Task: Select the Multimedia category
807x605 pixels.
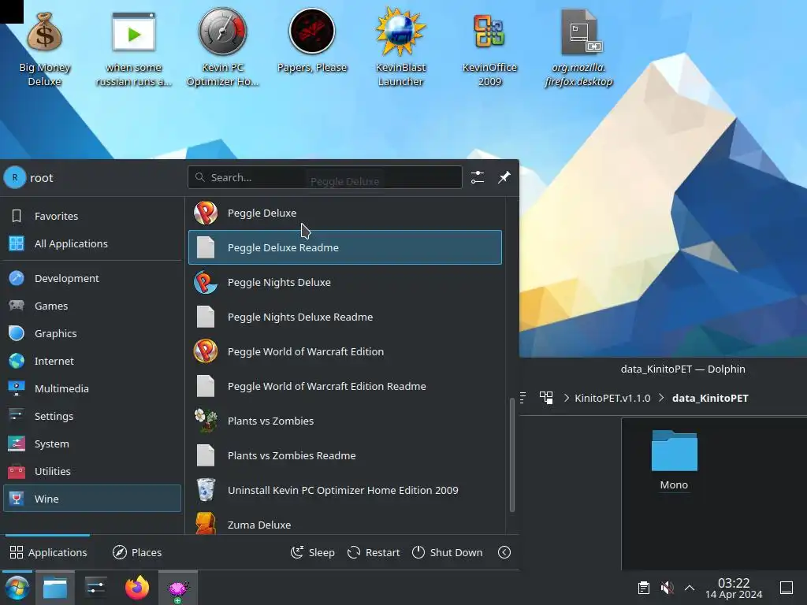Action: pos(93,388)
